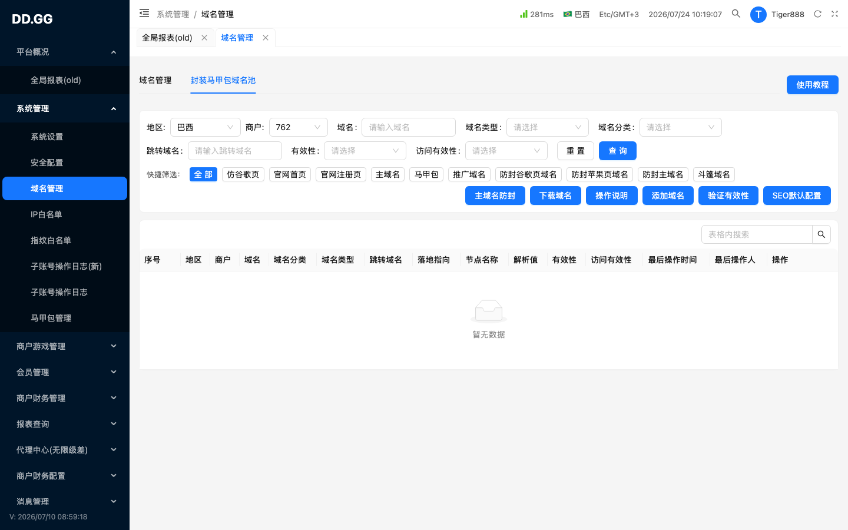The height and width of the screenshot is (530, 848).
Task: Switch to the 全局报表(old) page tab
Action: click(167, 38)
